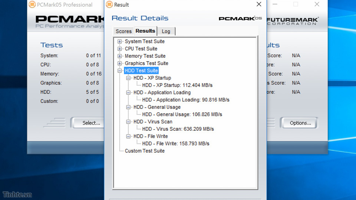The image size is (356, 200).
Task: Collapse the HDD - Virus Scan branch
Action: click(128, 122)
